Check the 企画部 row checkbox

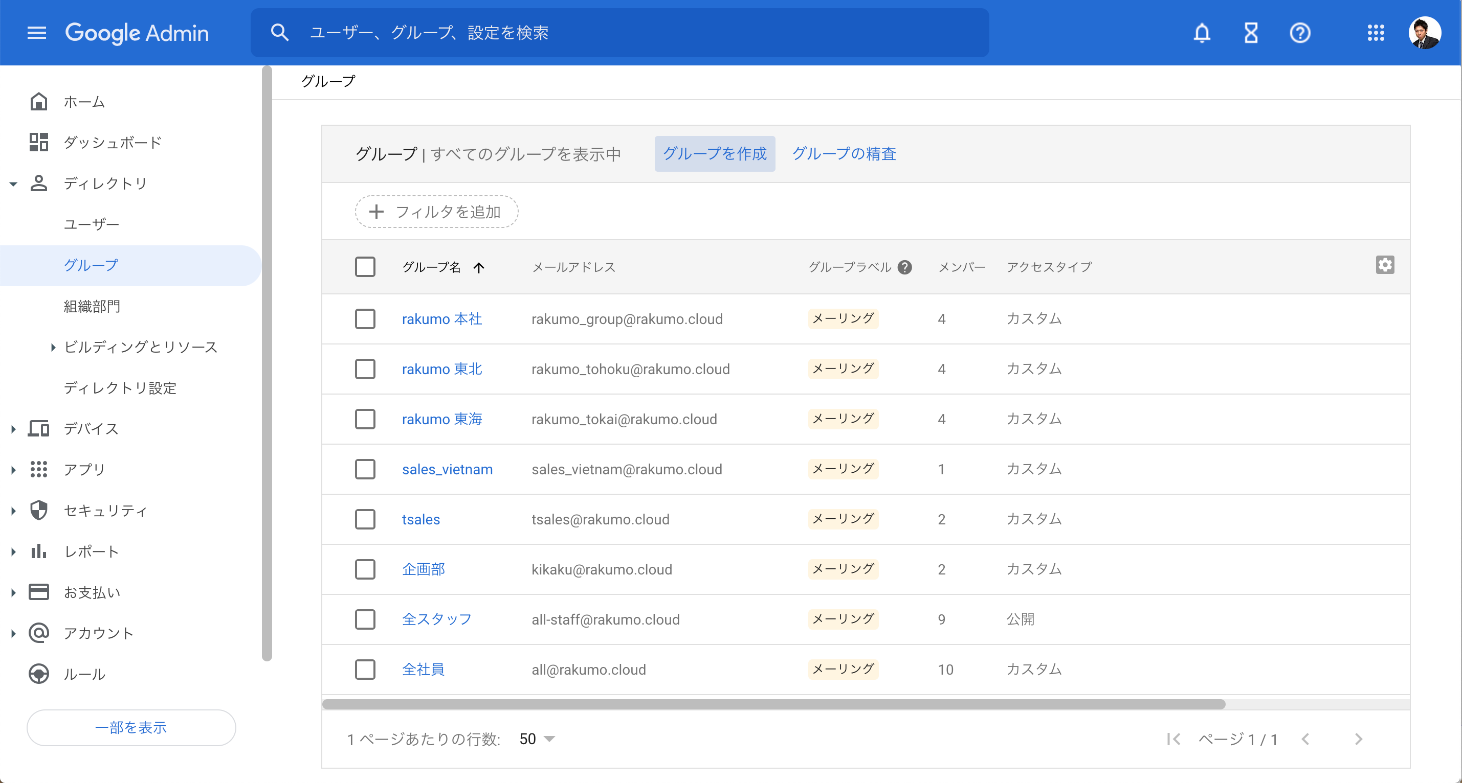pyautogui.click(x=365, y=569)
